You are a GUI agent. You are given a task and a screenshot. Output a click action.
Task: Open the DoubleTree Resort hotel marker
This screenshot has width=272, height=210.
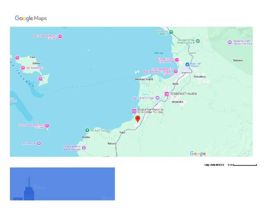[134, 111]
